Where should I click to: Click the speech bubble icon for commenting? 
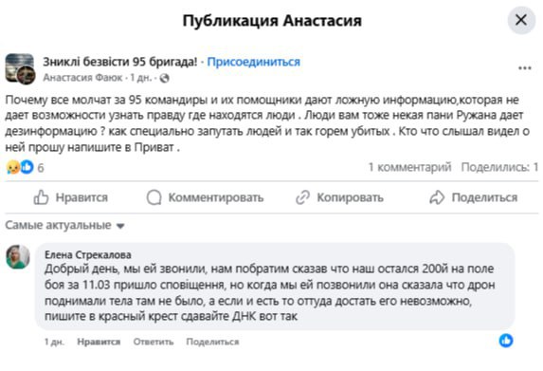(x=154, y=197)
